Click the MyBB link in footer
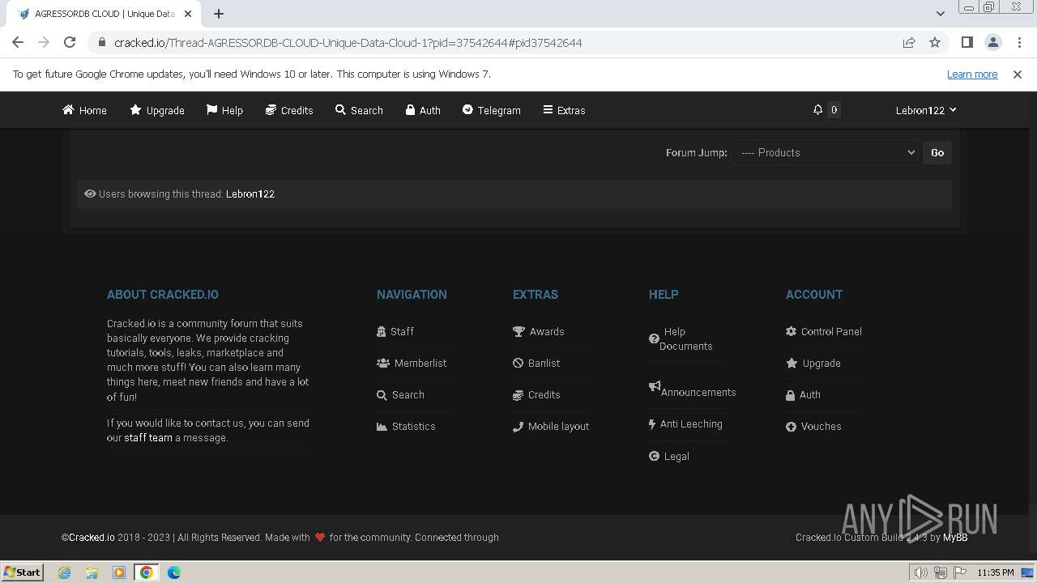 click(955, 537)
